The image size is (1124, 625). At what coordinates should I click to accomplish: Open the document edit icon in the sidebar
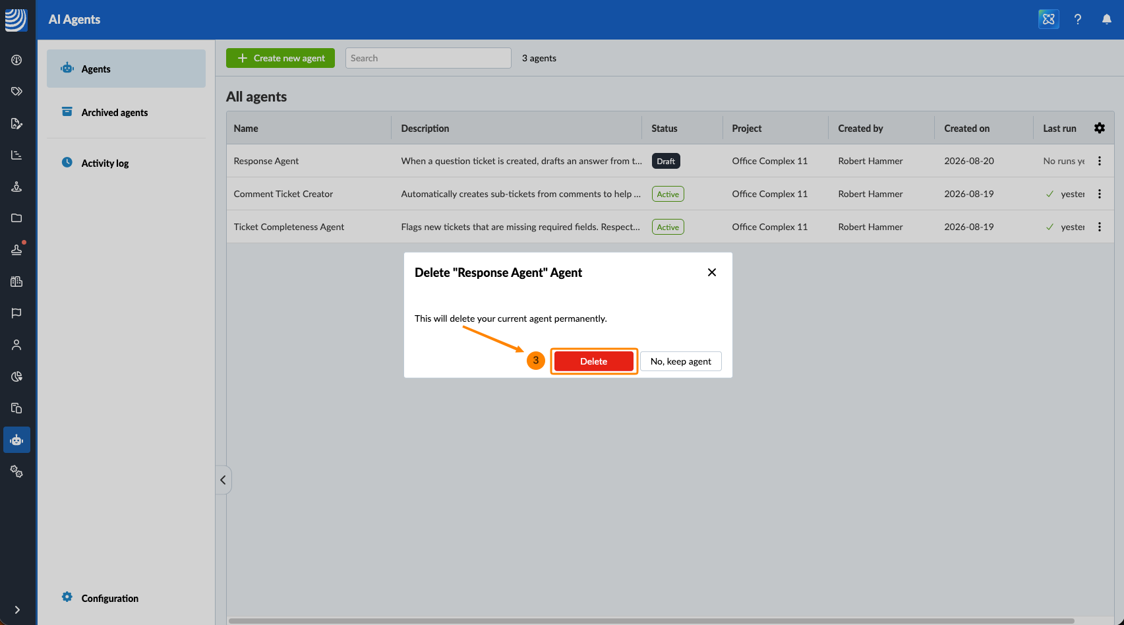click(16, 123)
